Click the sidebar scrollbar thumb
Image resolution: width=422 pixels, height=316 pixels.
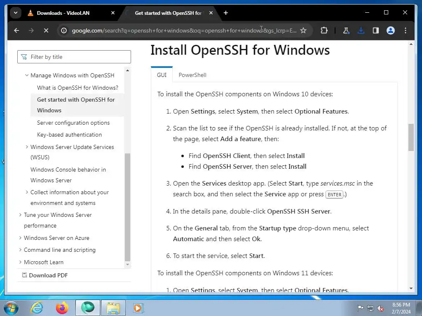(x=128, y=207)
